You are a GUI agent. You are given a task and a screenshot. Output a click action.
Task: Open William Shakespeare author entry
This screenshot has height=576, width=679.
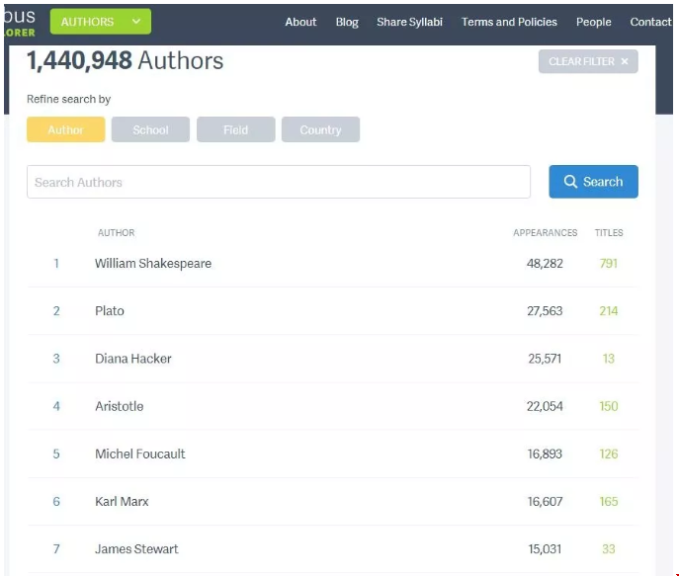pyautogui.click(x=153, y=264)
